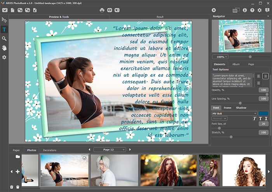Screen dimensions: 272x192
Task: Open help with the question mark icon
Action: click(252, 10)
